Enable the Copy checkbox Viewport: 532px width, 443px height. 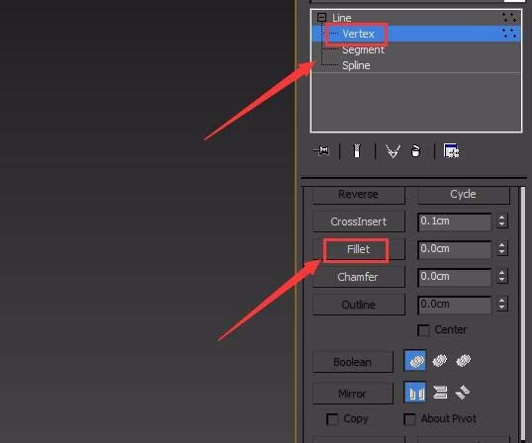click(332, 419)
